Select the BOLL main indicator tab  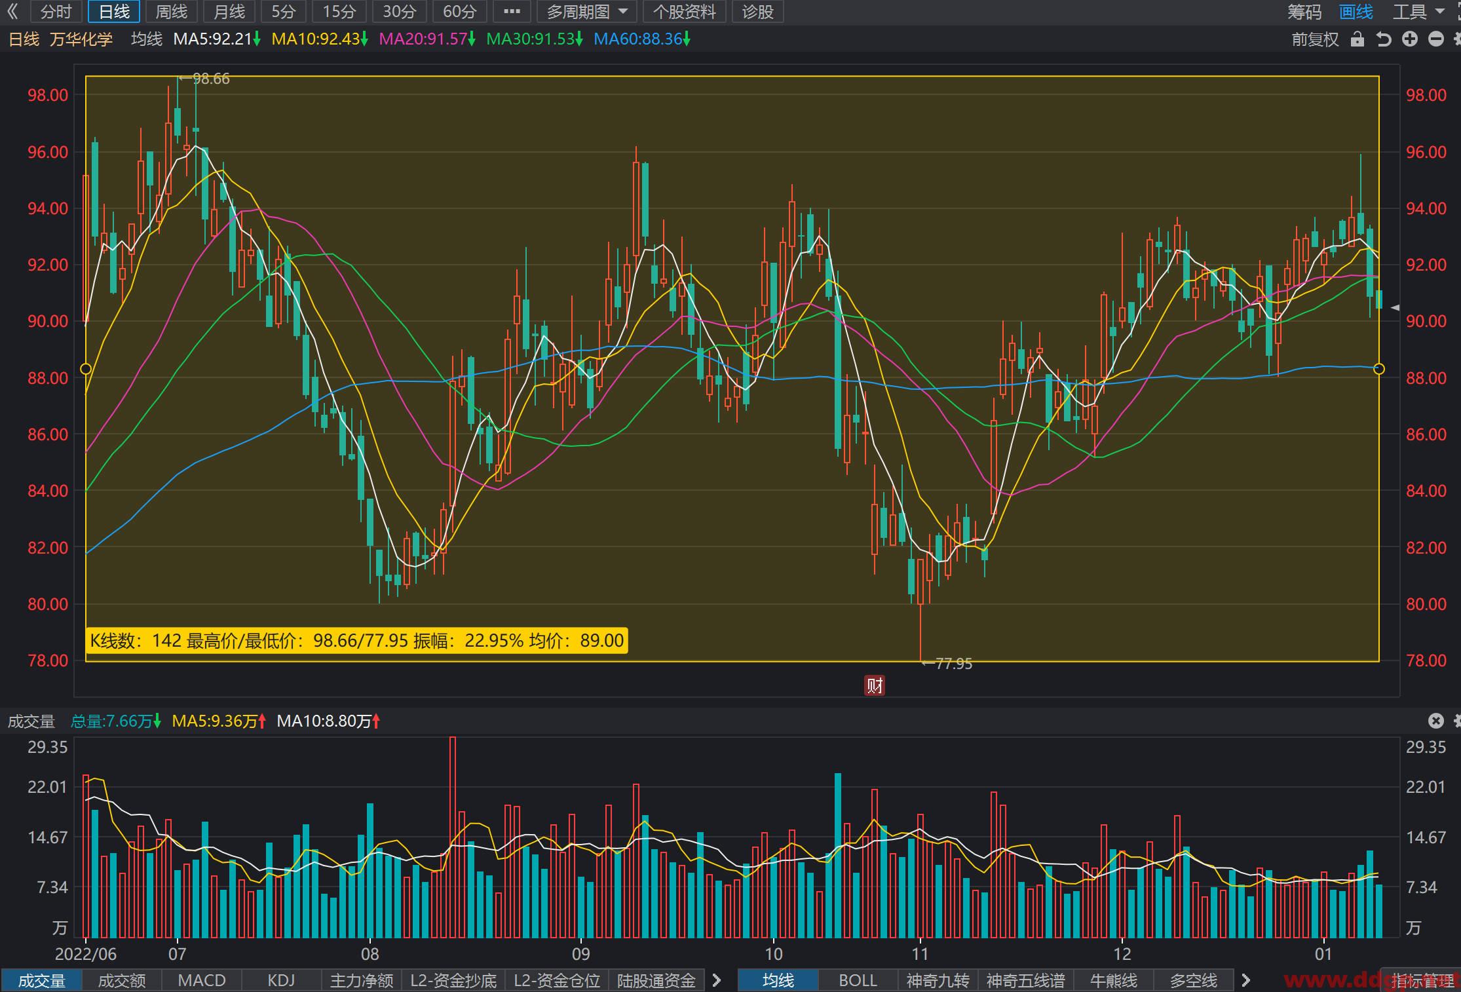tap(858, 981)
